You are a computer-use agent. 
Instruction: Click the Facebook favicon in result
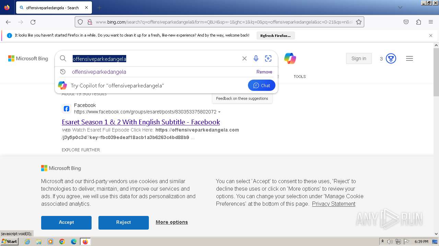pos(67,109)
